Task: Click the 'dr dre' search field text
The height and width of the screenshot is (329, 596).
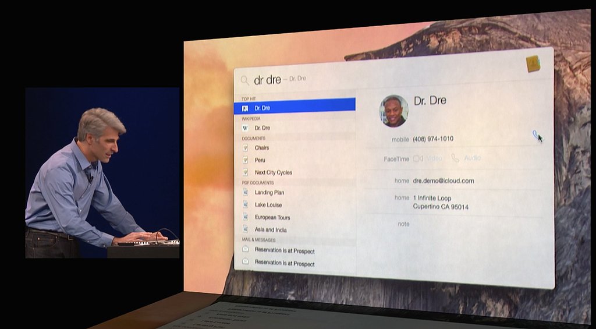Action: (x=267, y=80)
